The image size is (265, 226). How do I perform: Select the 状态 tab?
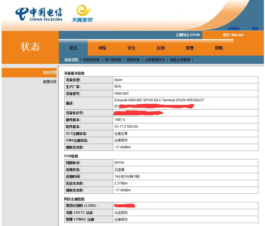[73, 48]
